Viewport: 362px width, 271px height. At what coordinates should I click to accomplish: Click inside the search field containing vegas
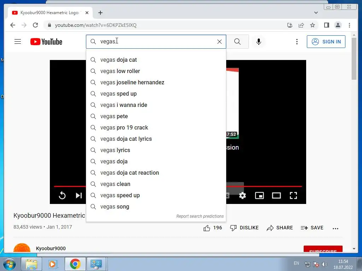pyautogui.click(x=156, y=42)
